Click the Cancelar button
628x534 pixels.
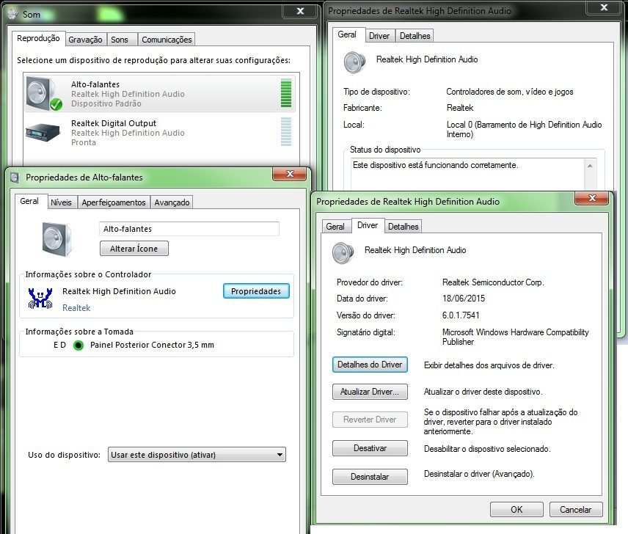point(575,510)
